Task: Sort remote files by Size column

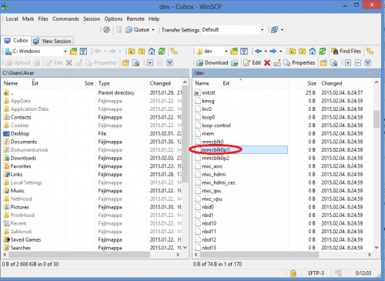Action: [x=312, y=83]
